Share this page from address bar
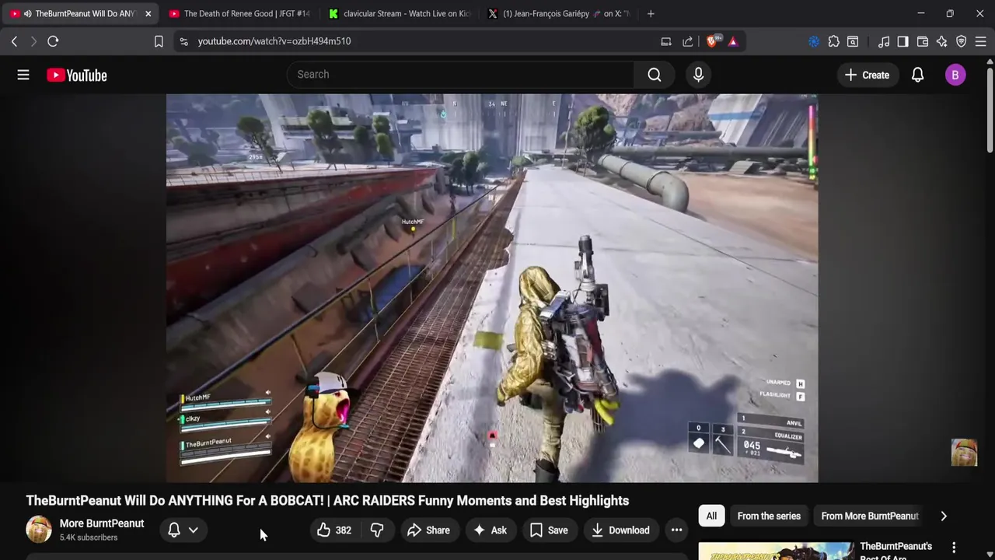 [688, 41]
